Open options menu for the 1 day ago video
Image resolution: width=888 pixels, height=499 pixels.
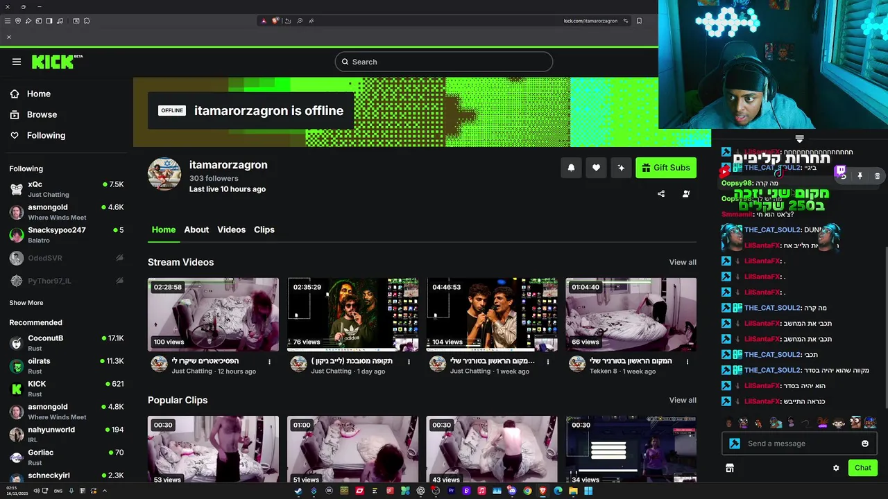409,362
